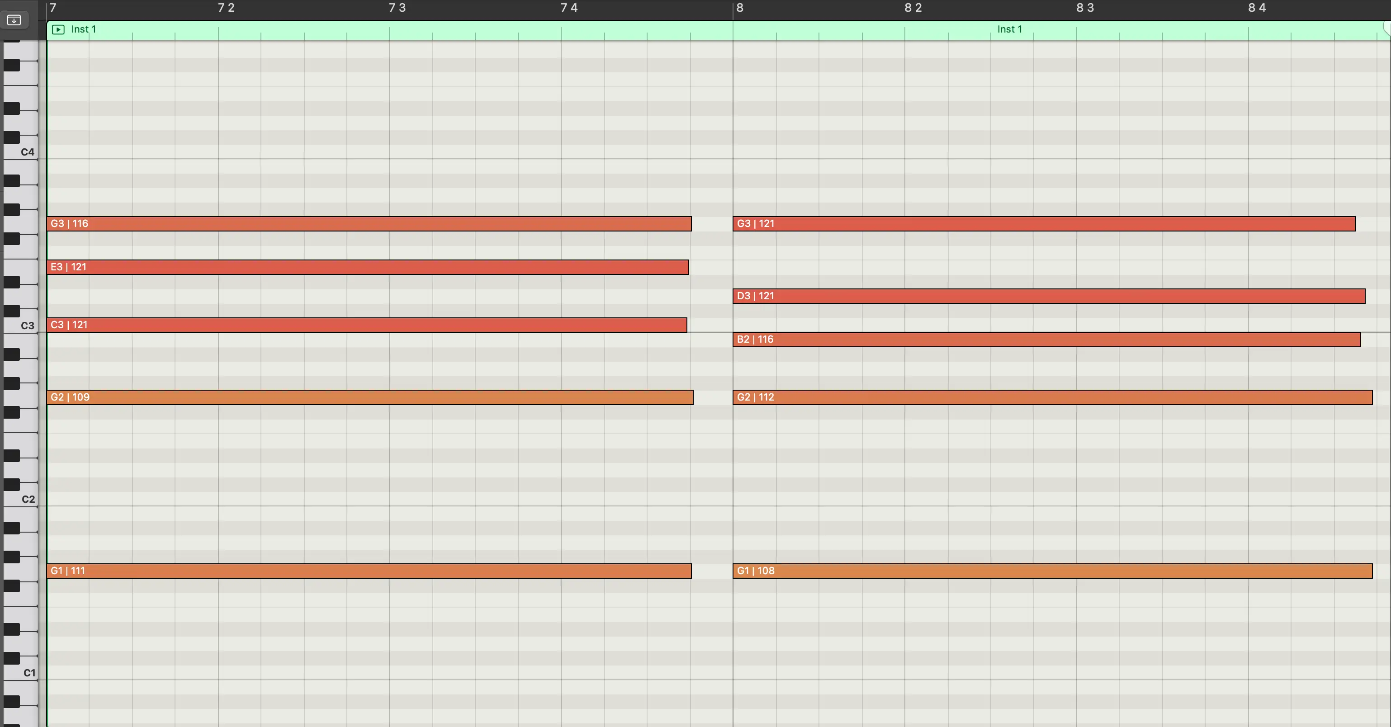Click ruler at bar 8 marker
Screen dimensions: 1391x727
click(x=739, y=8)
